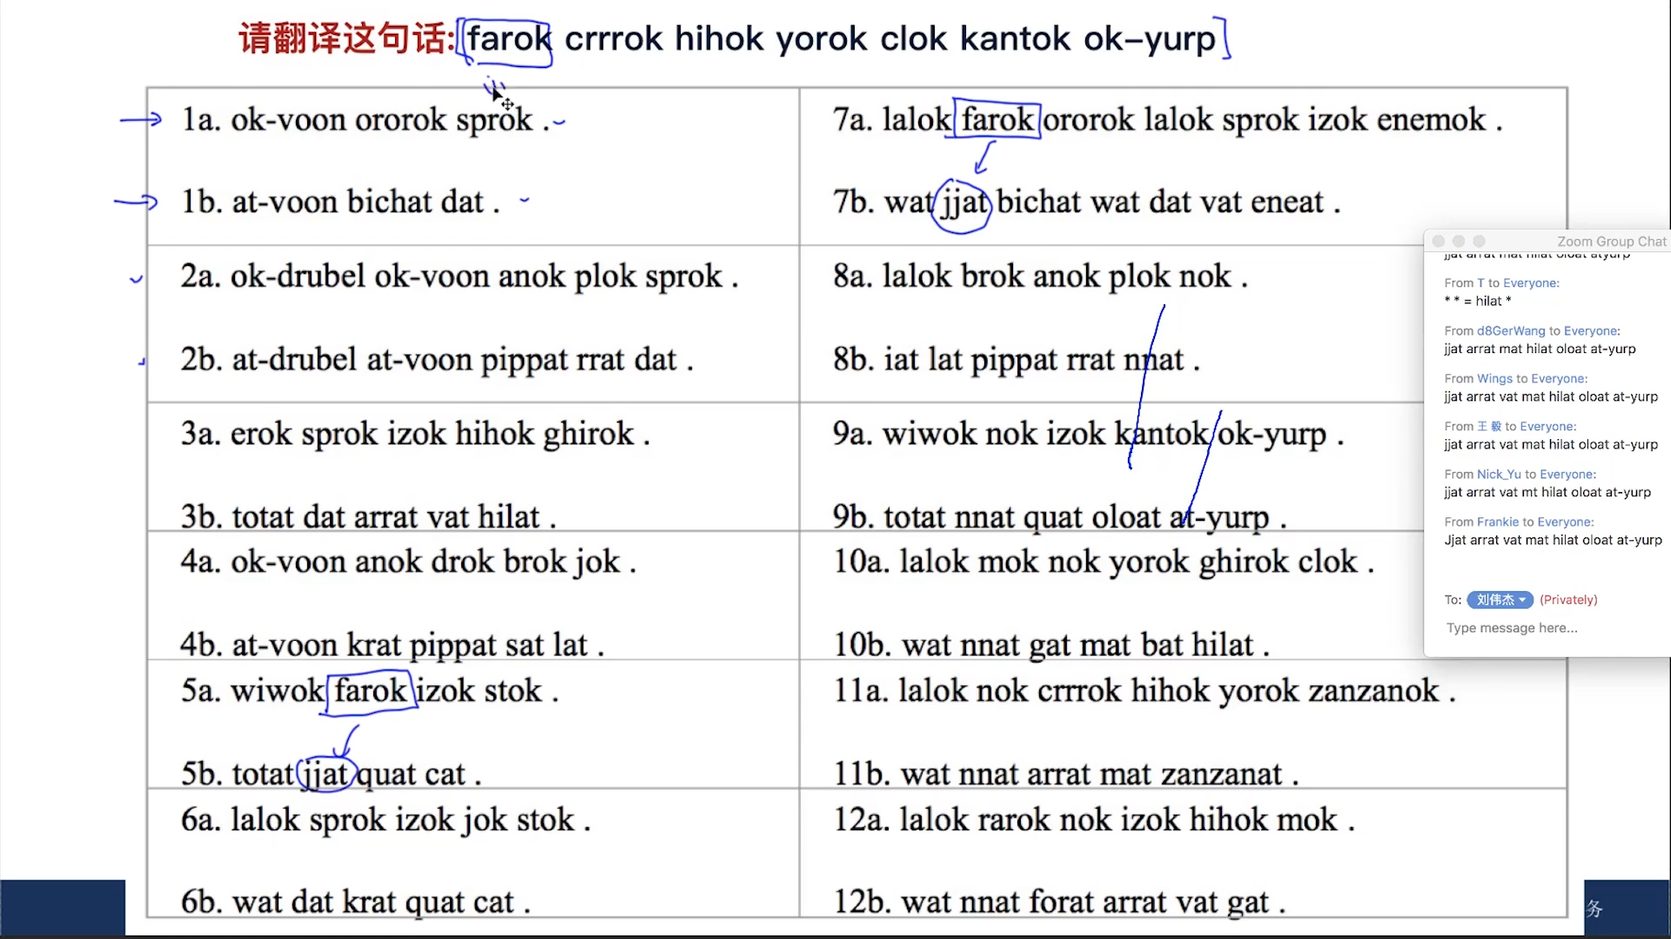Click sentence '3a. erok sprok izok hihok ghirok'
The image size is (1671, 939).
coord(415,434)
